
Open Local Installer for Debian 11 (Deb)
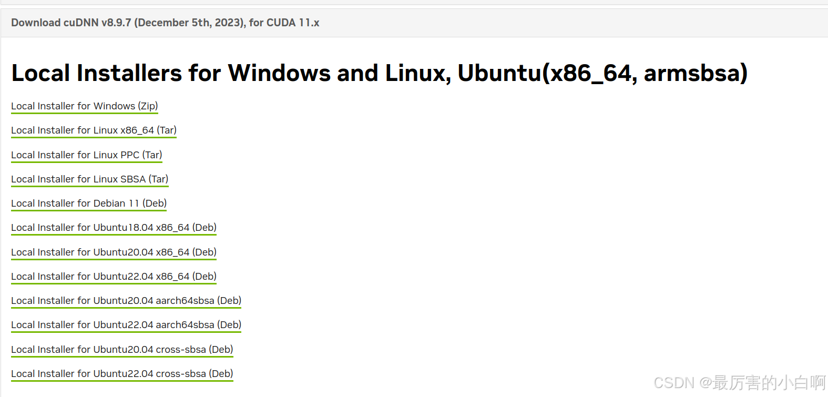click(89, 203)
